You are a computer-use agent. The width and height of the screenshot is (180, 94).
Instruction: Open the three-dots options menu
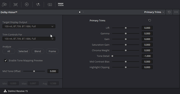coord(176,12)
